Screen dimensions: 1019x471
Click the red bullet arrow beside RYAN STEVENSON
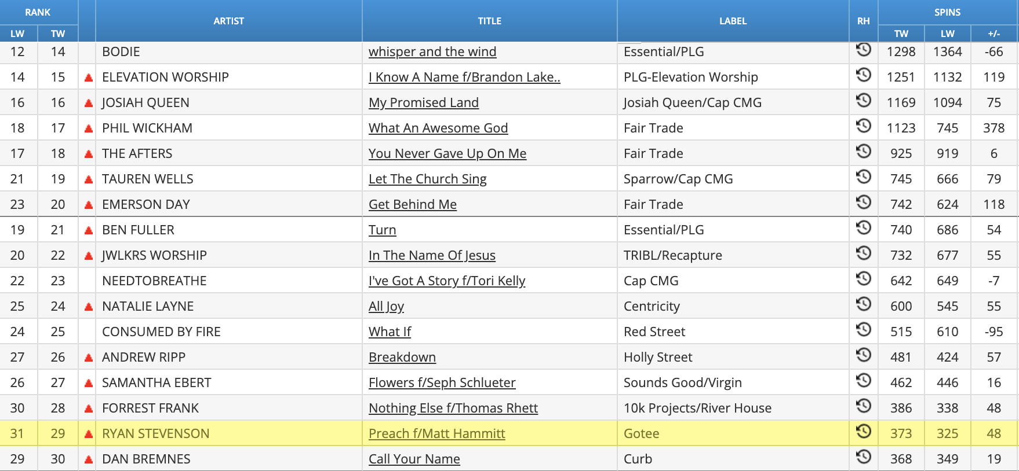point(89,434)
